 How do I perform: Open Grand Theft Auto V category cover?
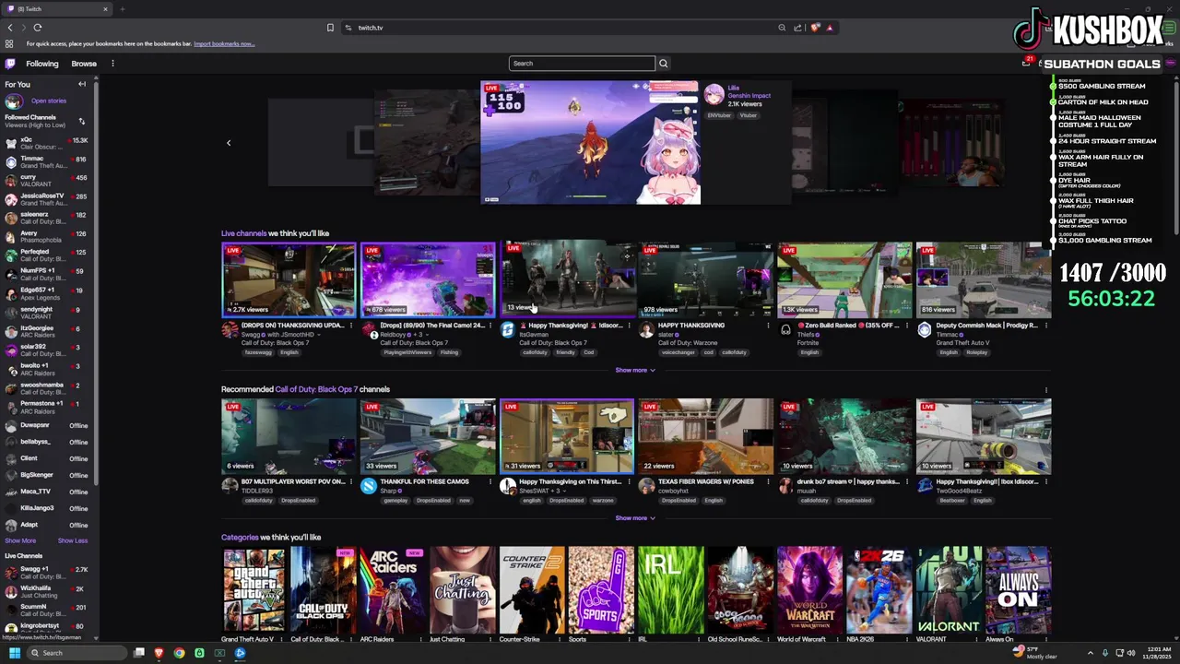254,590
